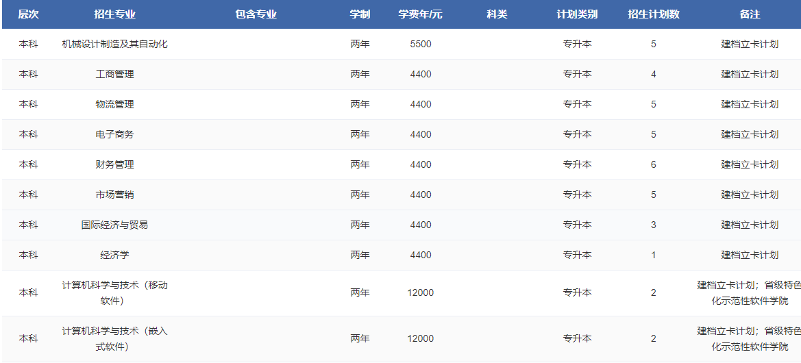
Task: Click the 招生计划数 column header
Action: [x=653, y=14]
